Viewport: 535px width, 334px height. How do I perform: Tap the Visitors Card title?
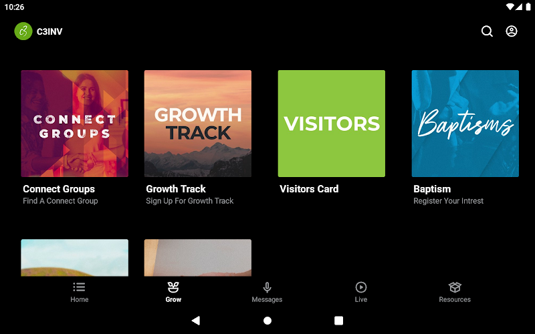pyautogui.click(x=309, y=189)
